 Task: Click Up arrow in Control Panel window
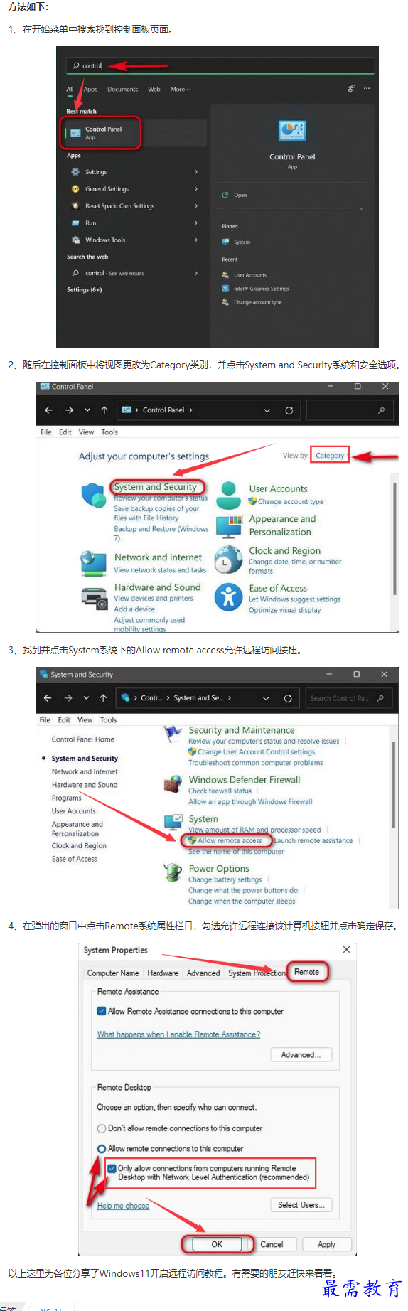click(x=104, y=410)
